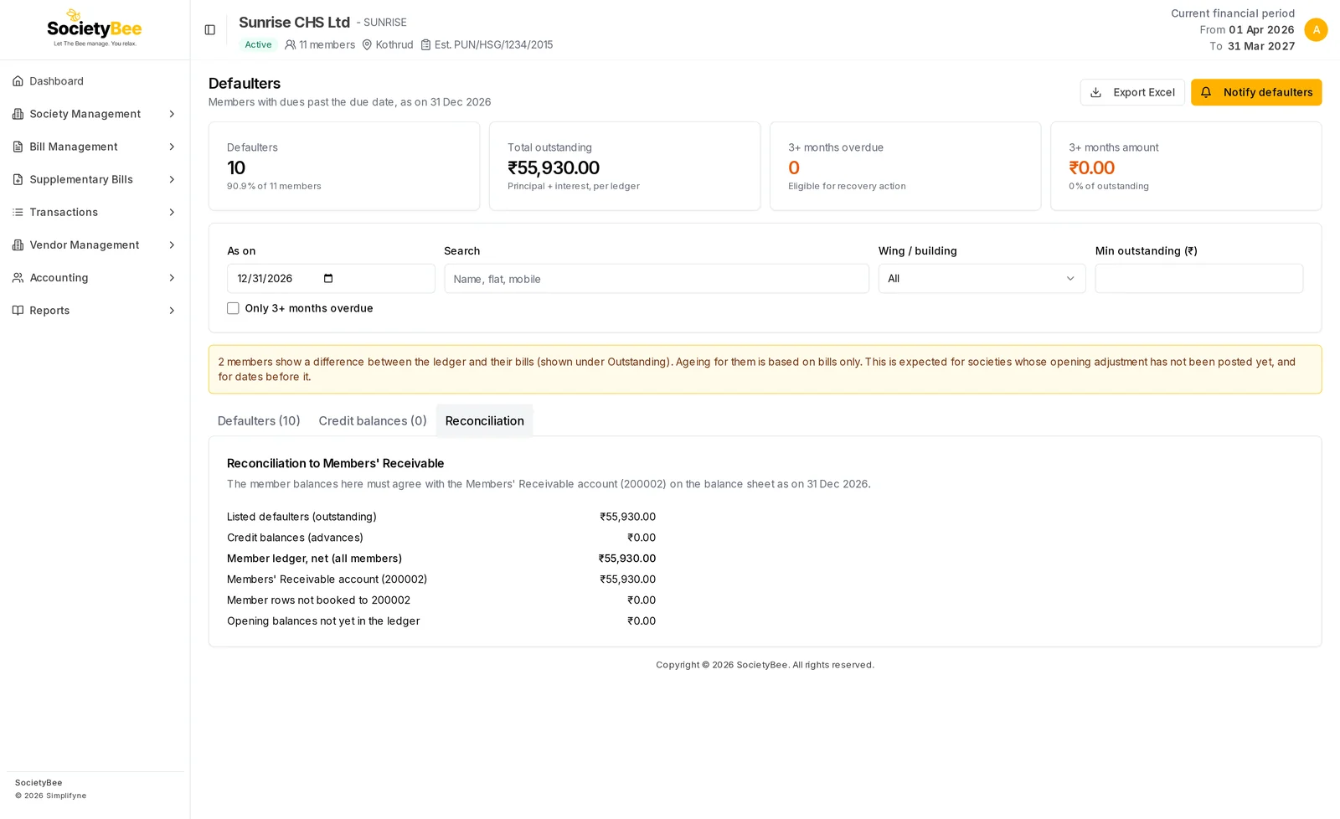Click the Bill Management document icon
The height and width of the screenshot is (819, 1340).
[18, 147]
